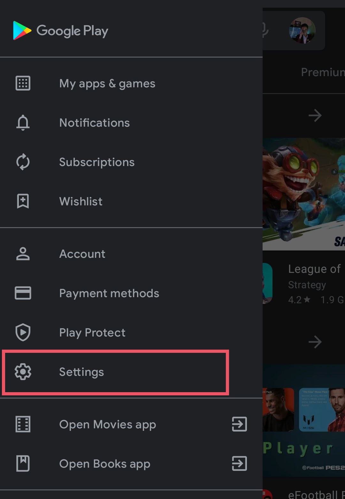Click the Account person icon
Viewport: 345px width, 499px height.
tap(23, 254)
